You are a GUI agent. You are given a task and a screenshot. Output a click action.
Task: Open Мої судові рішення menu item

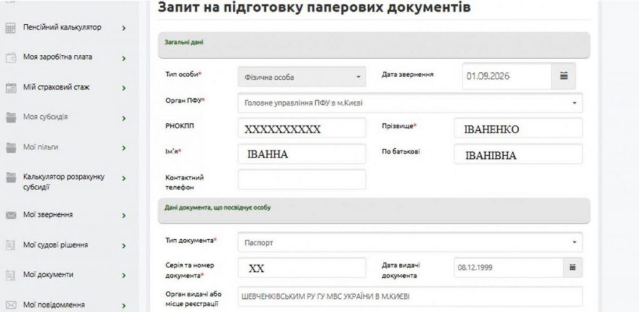(x=56, y=245)
